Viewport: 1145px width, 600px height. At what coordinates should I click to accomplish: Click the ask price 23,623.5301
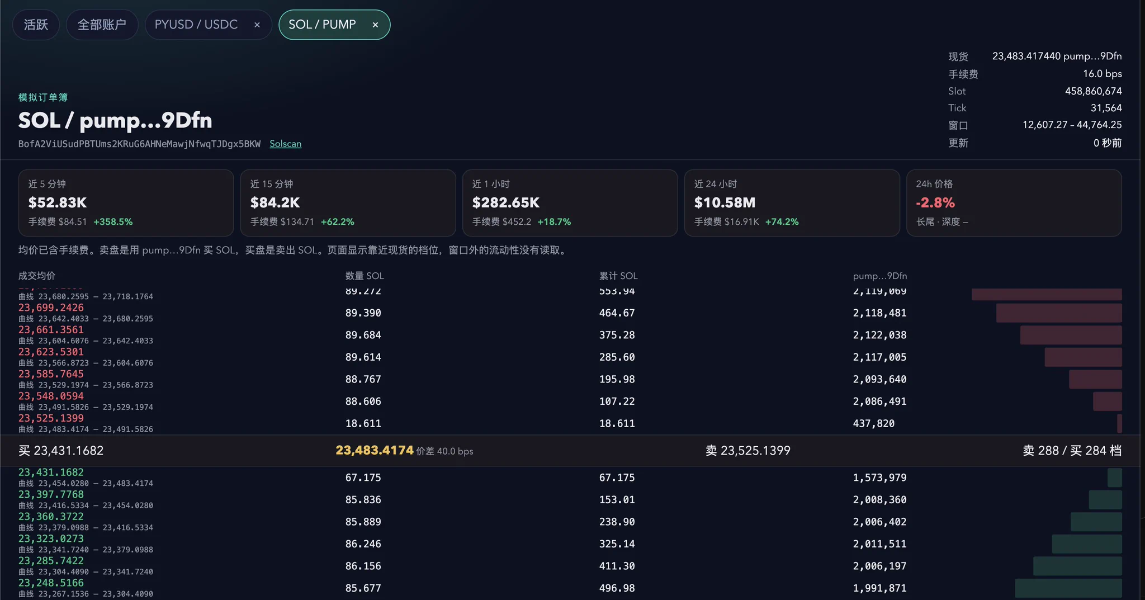coord(51,352)
